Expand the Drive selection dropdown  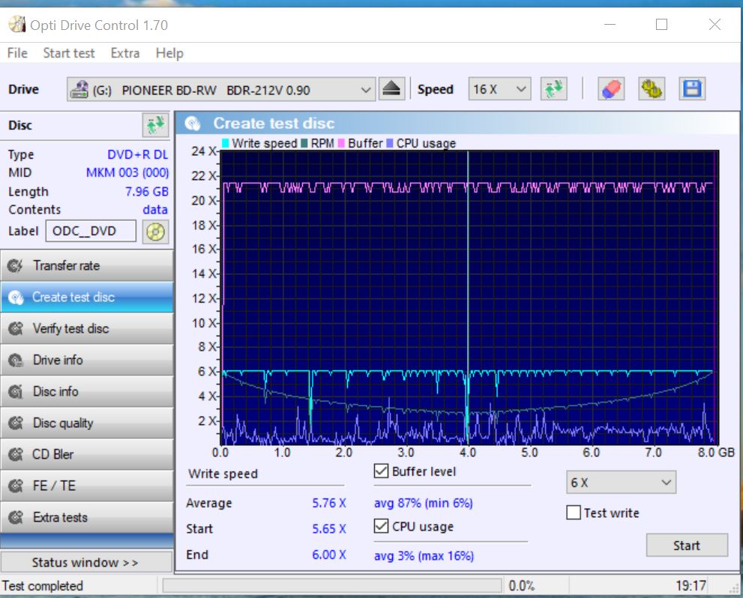tap(220, 90)
